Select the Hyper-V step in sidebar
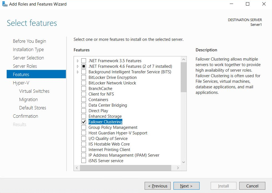This screenshot has width=272, height=193. click(x=21, y=82)
